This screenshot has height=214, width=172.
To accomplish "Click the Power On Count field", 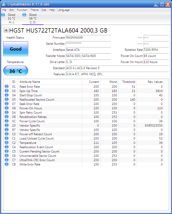I will tap(156, 56).
